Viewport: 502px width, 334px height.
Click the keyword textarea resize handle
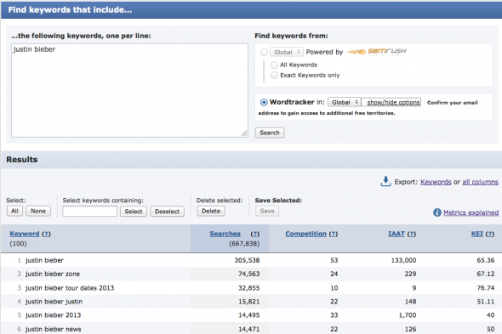[x=244, y=133]
